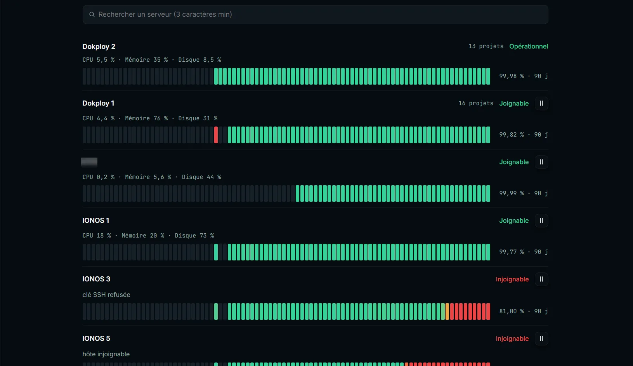633x366 pixels.
Task: Click the 99,99 % uptime value
Action: tap(512, 193)
